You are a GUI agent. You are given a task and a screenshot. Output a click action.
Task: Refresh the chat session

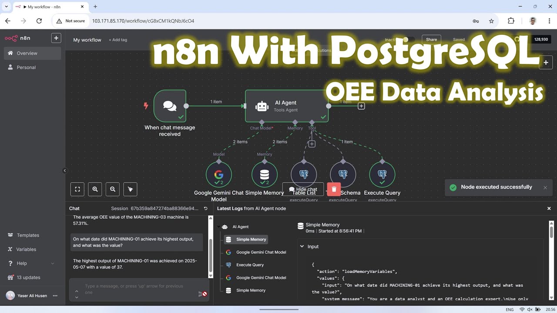[205, 209]
